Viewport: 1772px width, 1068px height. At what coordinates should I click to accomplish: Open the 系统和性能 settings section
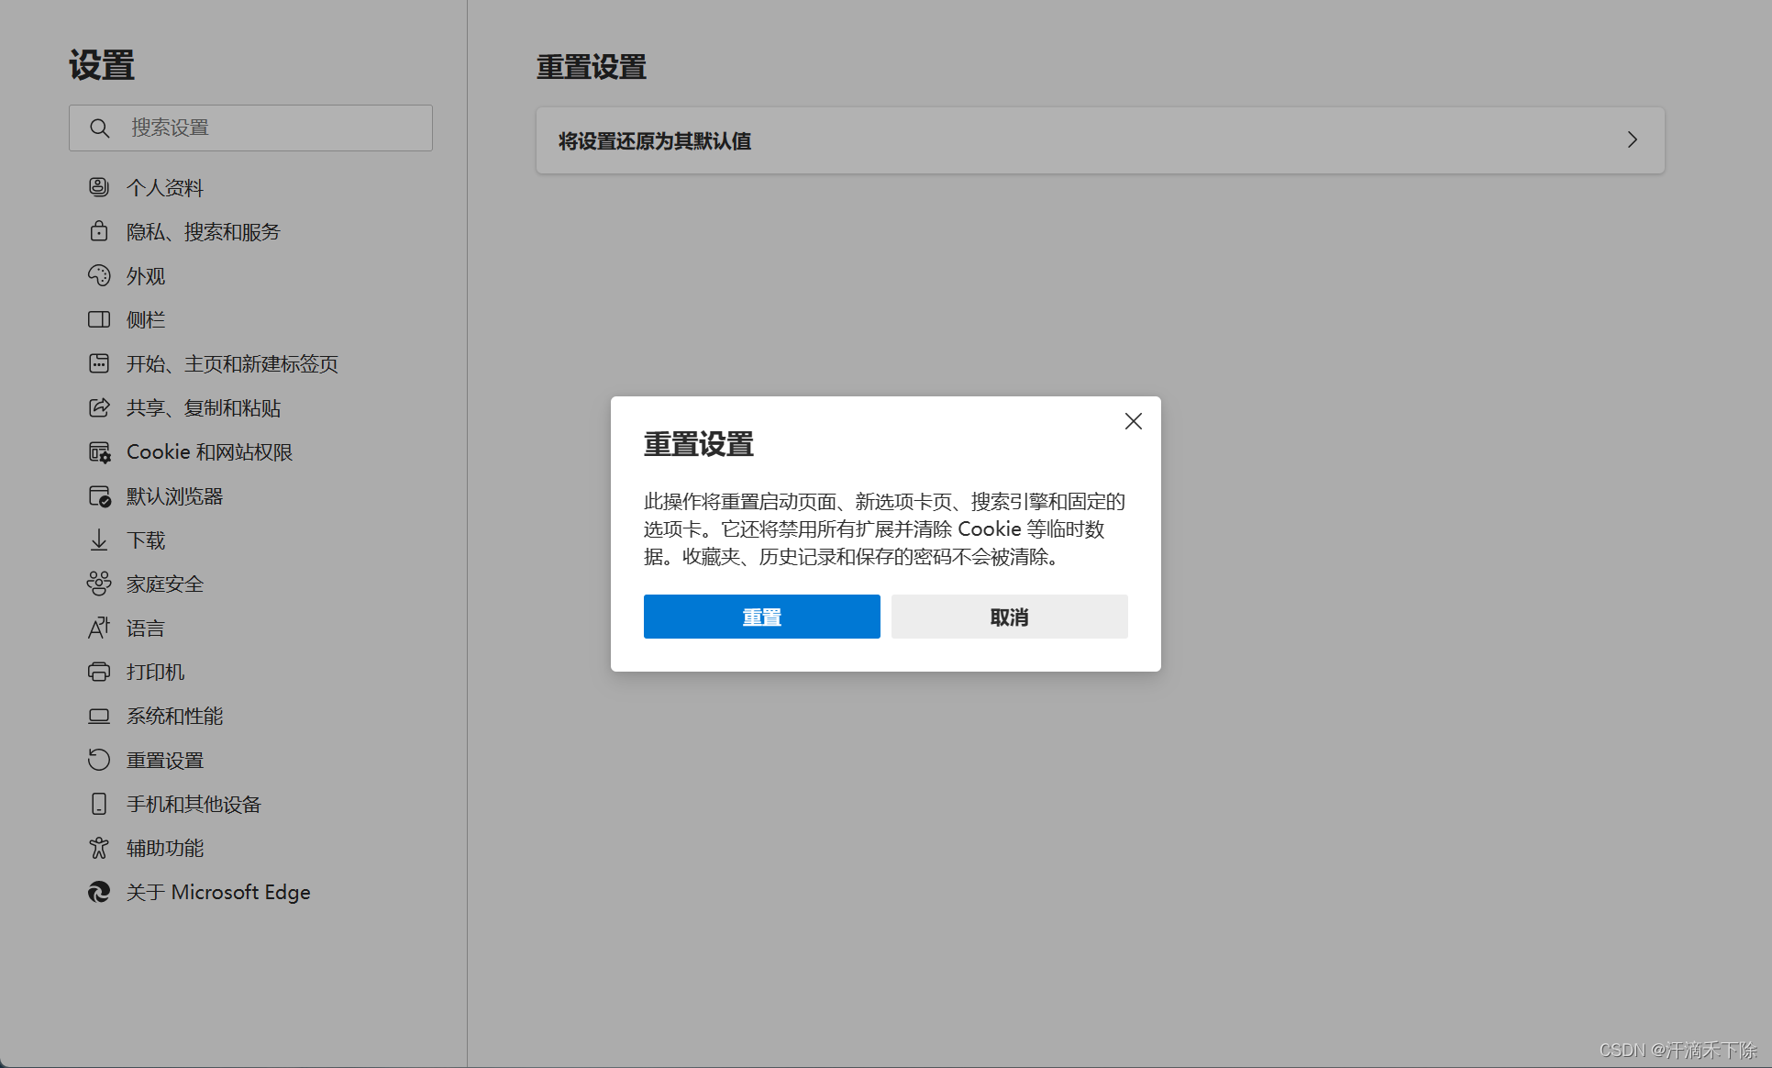tap(174, 716)
